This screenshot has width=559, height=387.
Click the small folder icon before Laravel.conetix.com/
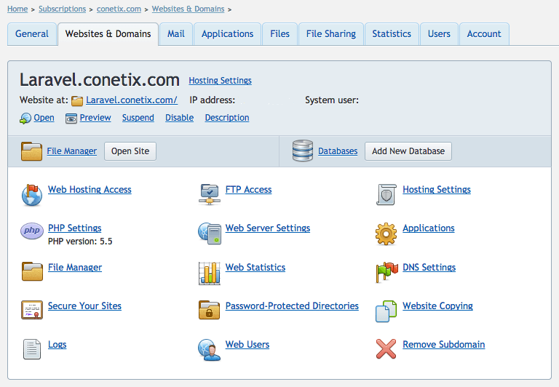pos(77,101)
